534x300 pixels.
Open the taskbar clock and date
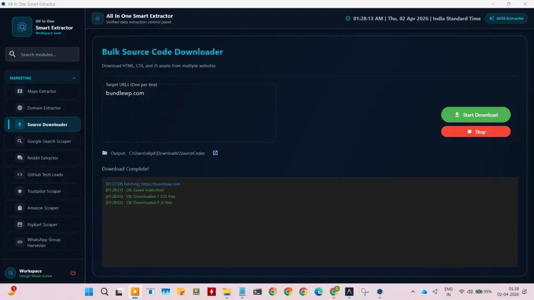click(508, 292)
